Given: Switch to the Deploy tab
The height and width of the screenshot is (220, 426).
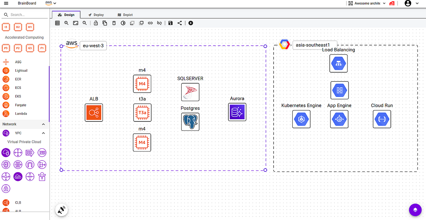Looking at the screenshot, I should coord(96,14).
